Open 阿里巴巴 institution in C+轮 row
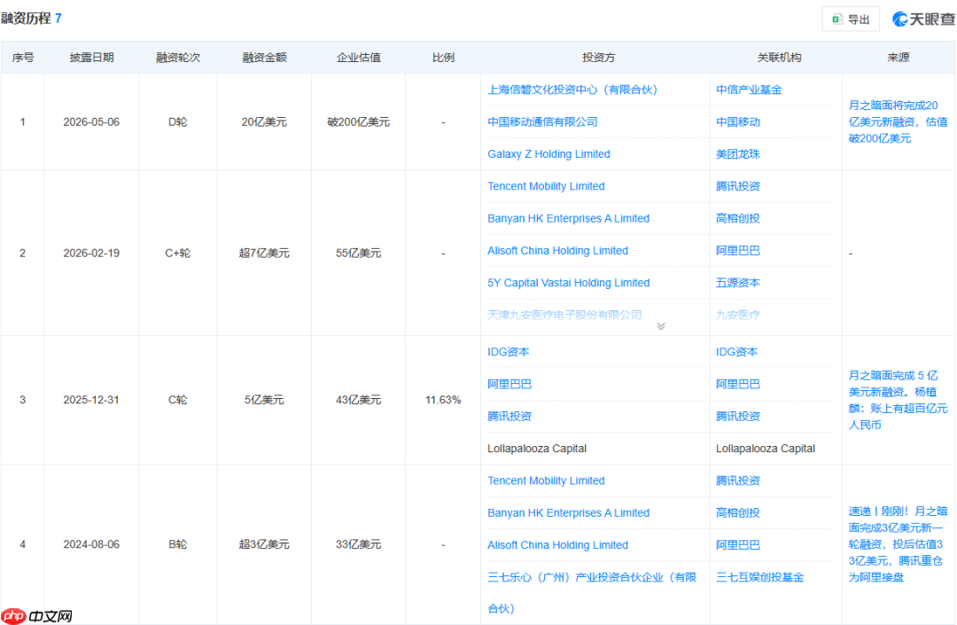Screen dimensions: 957x625 pyautogui.click(x=738, y=251)
